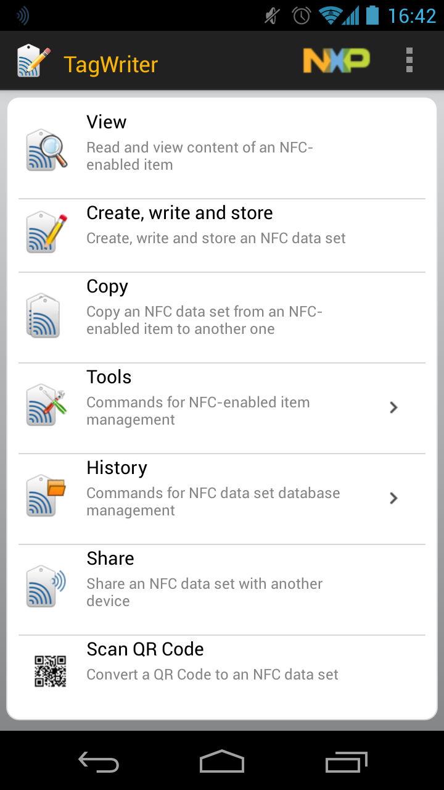Tap the TagWriter app icon in header
The height and width of the screenshot is (790, 444).
click(33, 60)
